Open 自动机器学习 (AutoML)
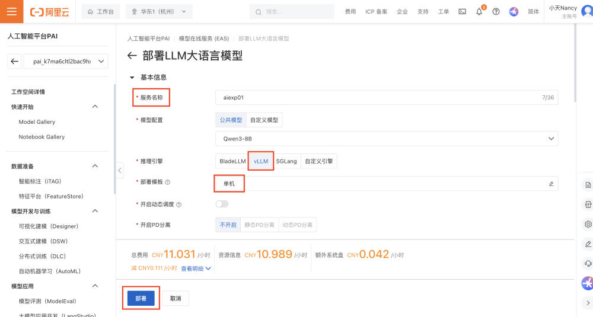The width and height of the screenshot is (593, 317). [x=50, y=271]
